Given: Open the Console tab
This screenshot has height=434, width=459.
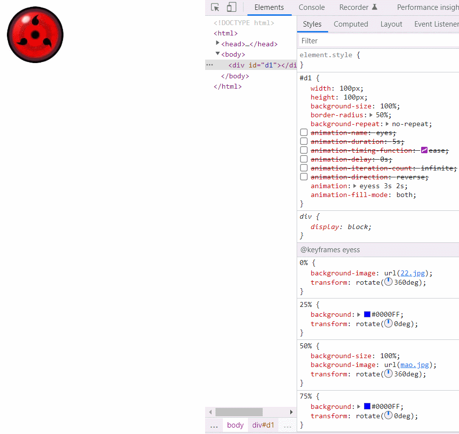Looking at the screenshot, I should (x=311, y=7).
